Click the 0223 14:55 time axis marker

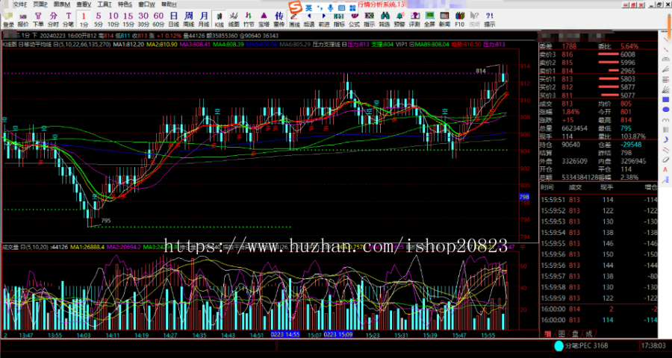285,334
